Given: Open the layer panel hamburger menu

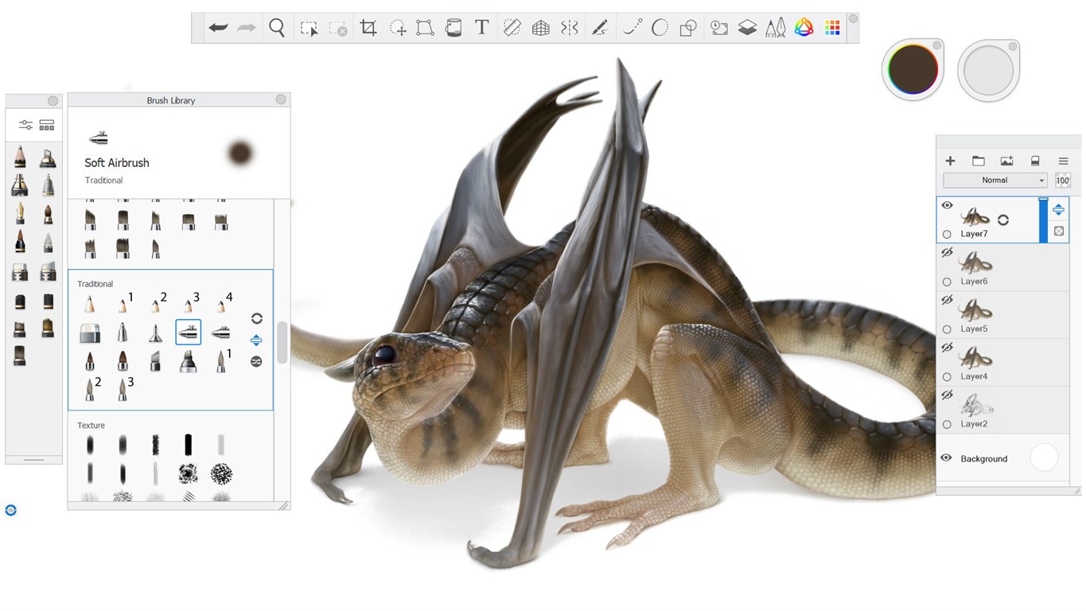Looking at the screenshot, I should pos(1063,161).
